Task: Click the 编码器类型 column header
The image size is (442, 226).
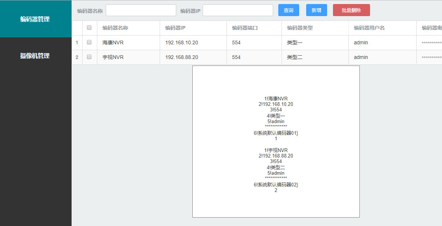Action: point(315,28)
